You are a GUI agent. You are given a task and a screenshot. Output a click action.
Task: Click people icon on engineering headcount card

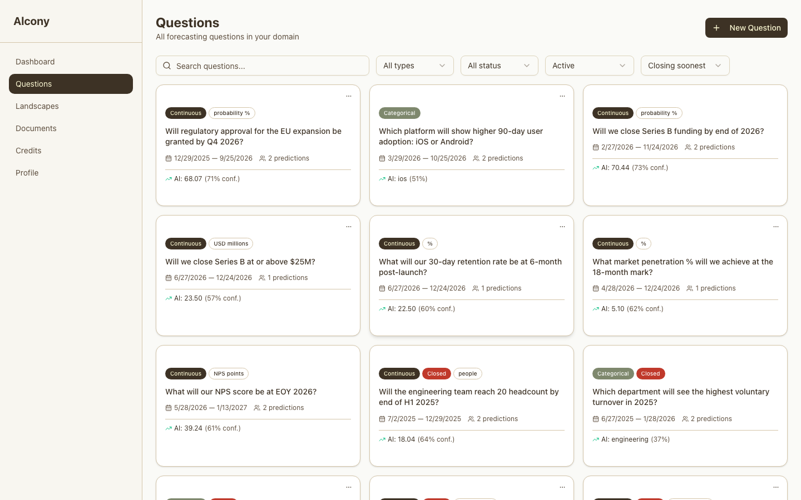pyautogui.click(x=471, y=419)
